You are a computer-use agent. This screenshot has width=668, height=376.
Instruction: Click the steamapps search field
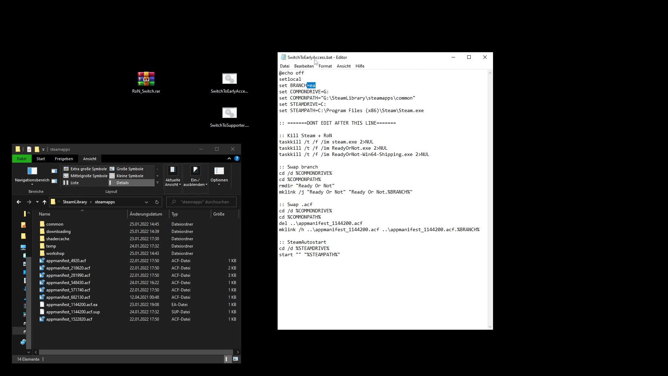[201, 202]
